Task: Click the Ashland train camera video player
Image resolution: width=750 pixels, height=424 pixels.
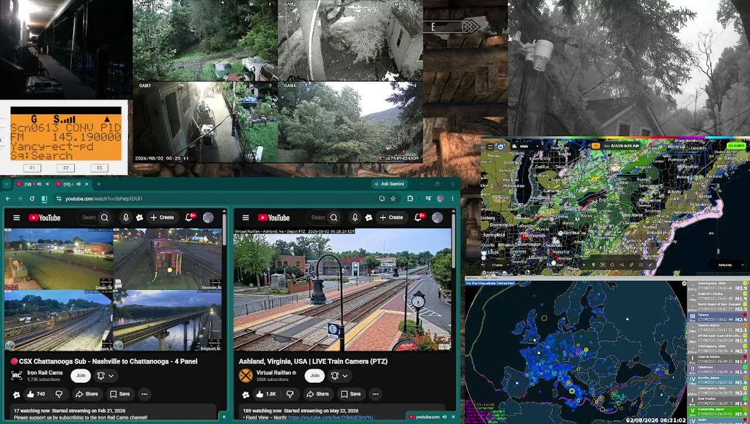Action: [x=342, y=290]
